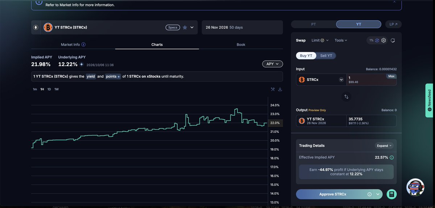Viewport: 435px width, 208px height.
Task: Click the Specs button
Action: (x=173, y=27)
